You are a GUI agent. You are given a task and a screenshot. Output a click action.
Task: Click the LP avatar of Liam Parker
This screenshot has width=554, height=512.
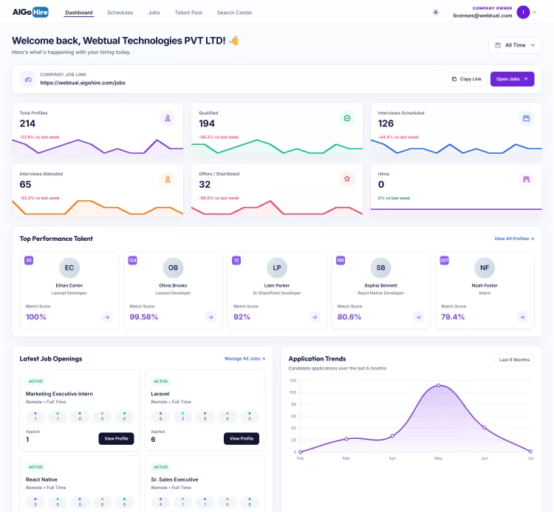coord(277,268)
